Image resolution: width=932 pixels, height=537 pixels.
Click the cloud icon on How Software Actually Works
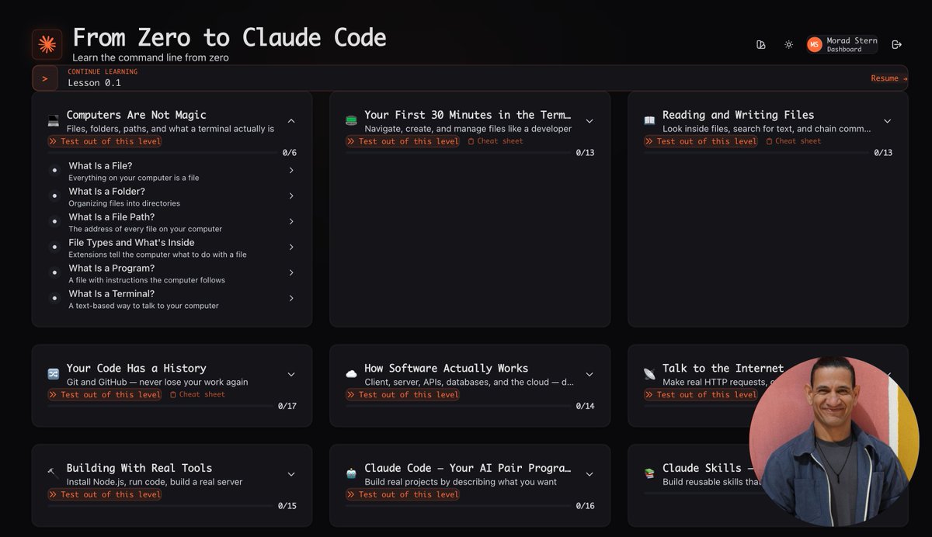(351, 375)
